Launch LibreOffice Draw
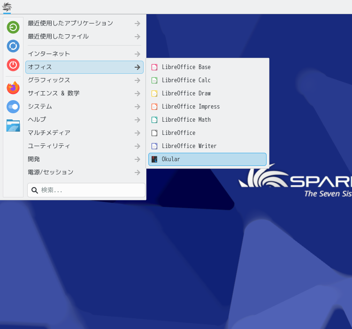The width and height of the screenshot is (352, 329). (x=207, y=94)
